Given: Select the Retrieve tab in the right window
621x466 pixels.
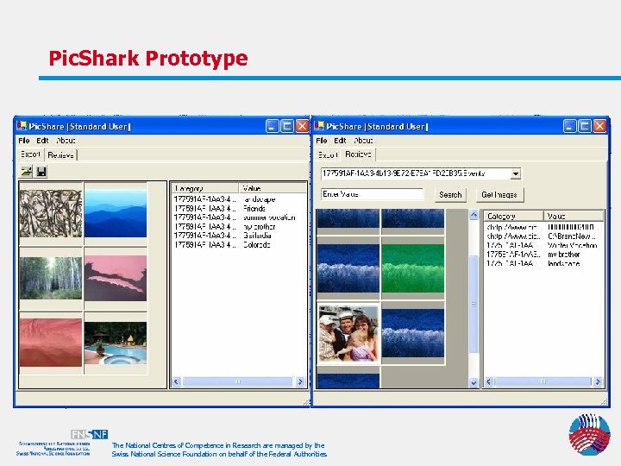Looking at the screenshot, I should [x=358, y=154].
